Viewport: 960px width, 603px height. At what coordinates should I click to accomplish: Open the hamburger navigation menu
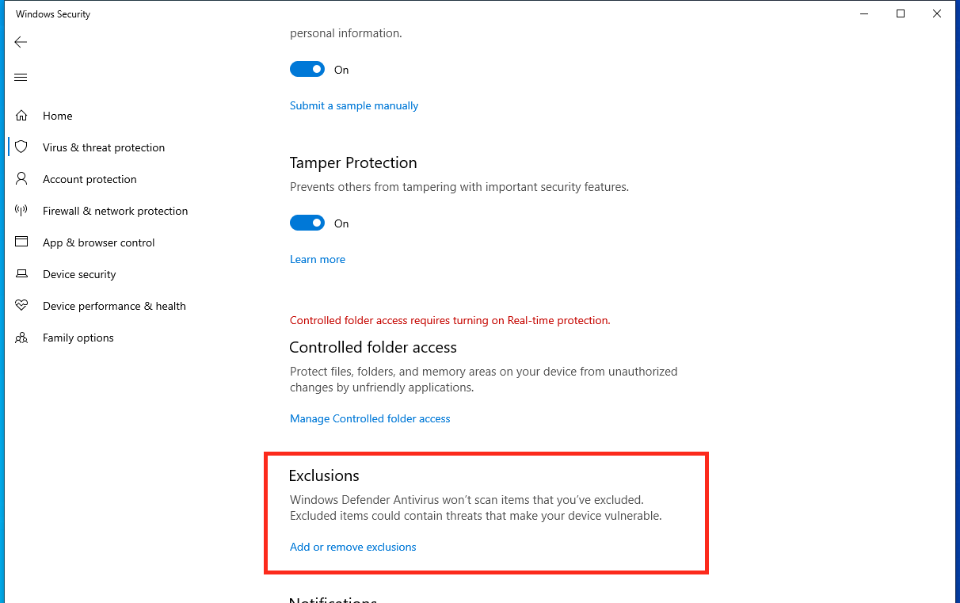(x=21, y=77)
